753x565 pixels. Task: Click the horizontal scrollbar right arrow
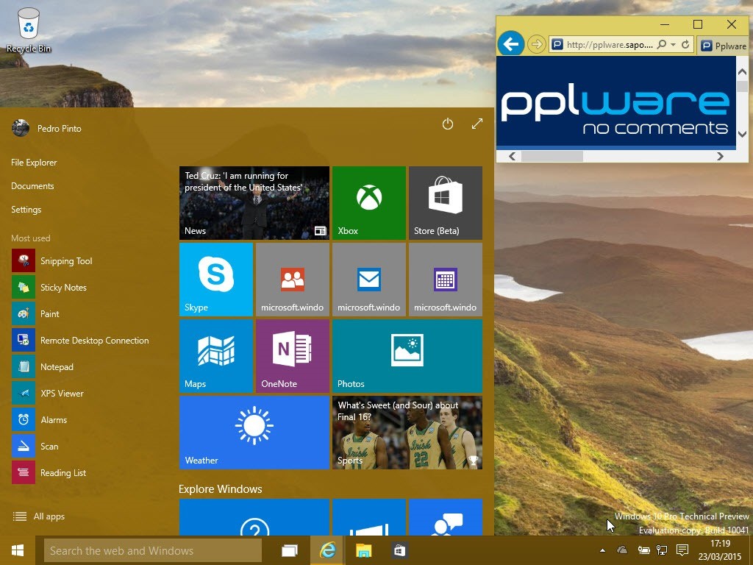[x=720, y=156]
